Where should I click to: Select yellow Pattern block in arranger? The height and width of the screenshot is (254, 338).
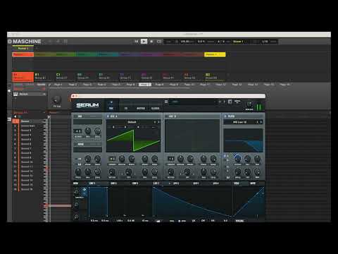215,54
